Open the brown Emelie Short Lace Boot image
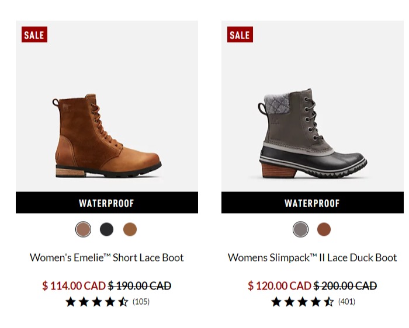Viewport: 409px width, 328px height. point(107,135)
